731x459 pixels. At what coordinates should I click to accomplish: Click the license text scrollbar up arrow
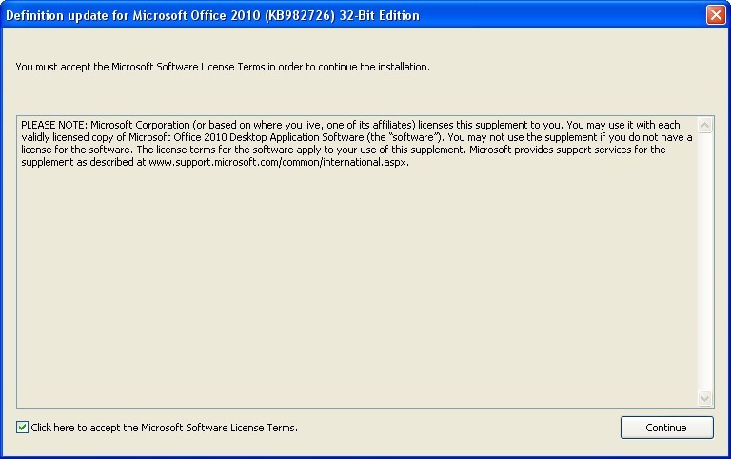pos(704,125)
